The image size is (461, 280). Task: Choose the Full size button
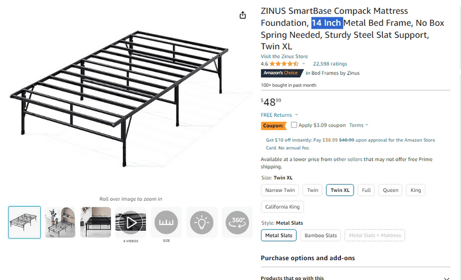366,190
